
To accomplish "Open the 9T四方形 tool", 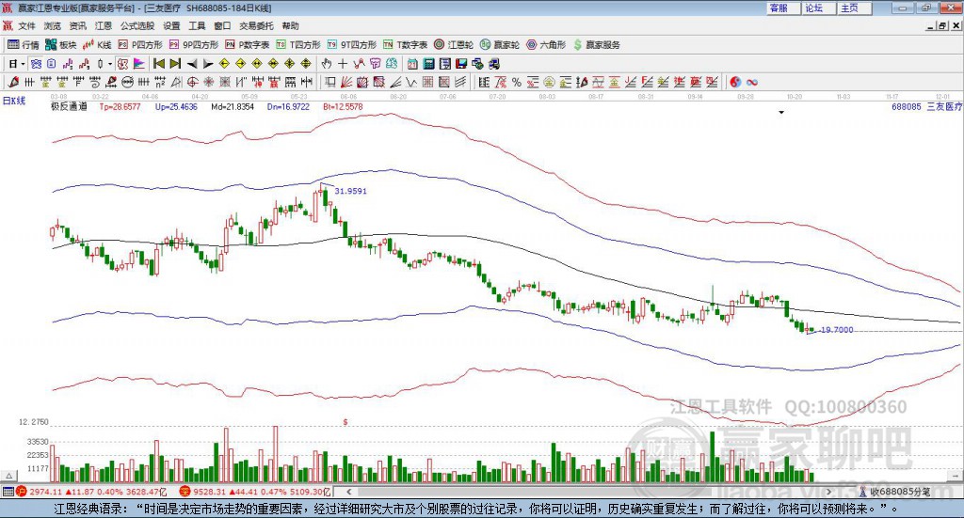I will pos(352,45).
